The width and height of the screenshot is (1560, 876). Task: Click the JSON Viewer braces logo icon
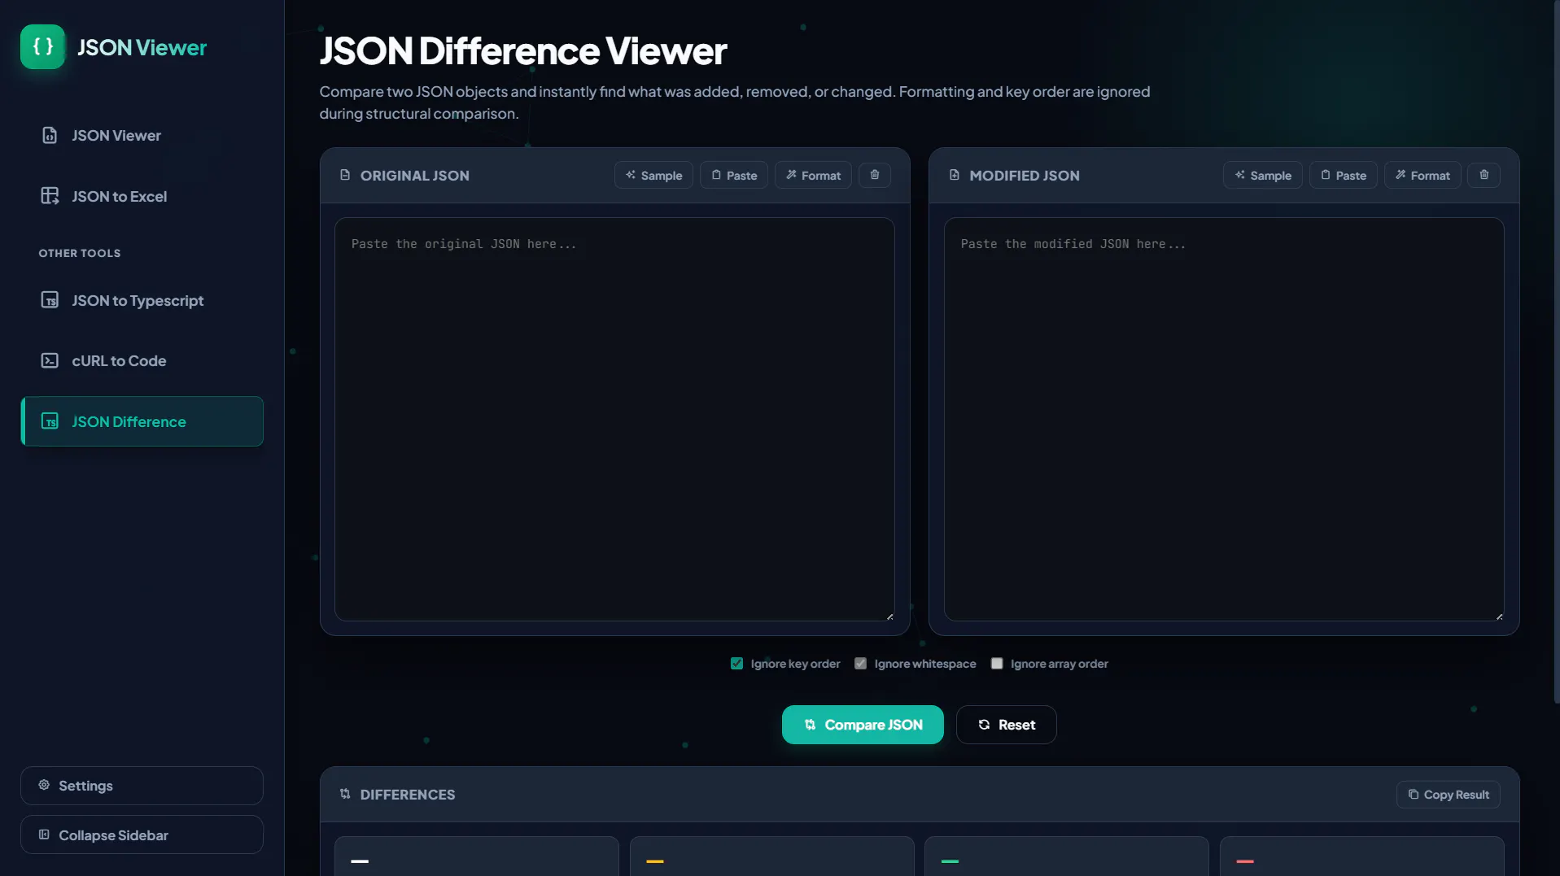(x=42, y=46)
